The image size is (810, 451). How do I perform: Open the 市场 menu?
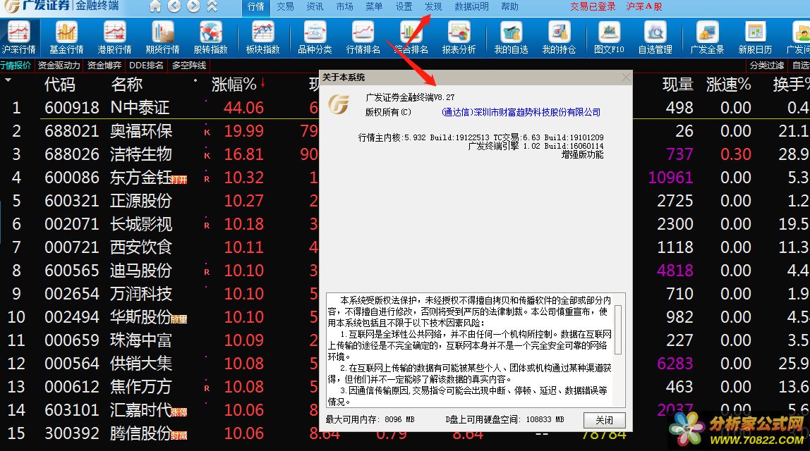tap(344, 7)
